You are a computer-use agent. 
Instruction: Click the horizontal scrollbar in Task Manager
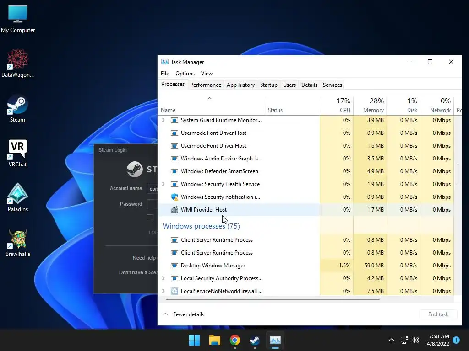click(x=273, y=299)
